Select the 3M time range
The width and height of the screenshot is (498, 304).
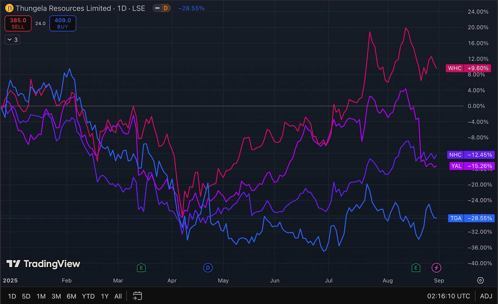(x=56, y=296)
